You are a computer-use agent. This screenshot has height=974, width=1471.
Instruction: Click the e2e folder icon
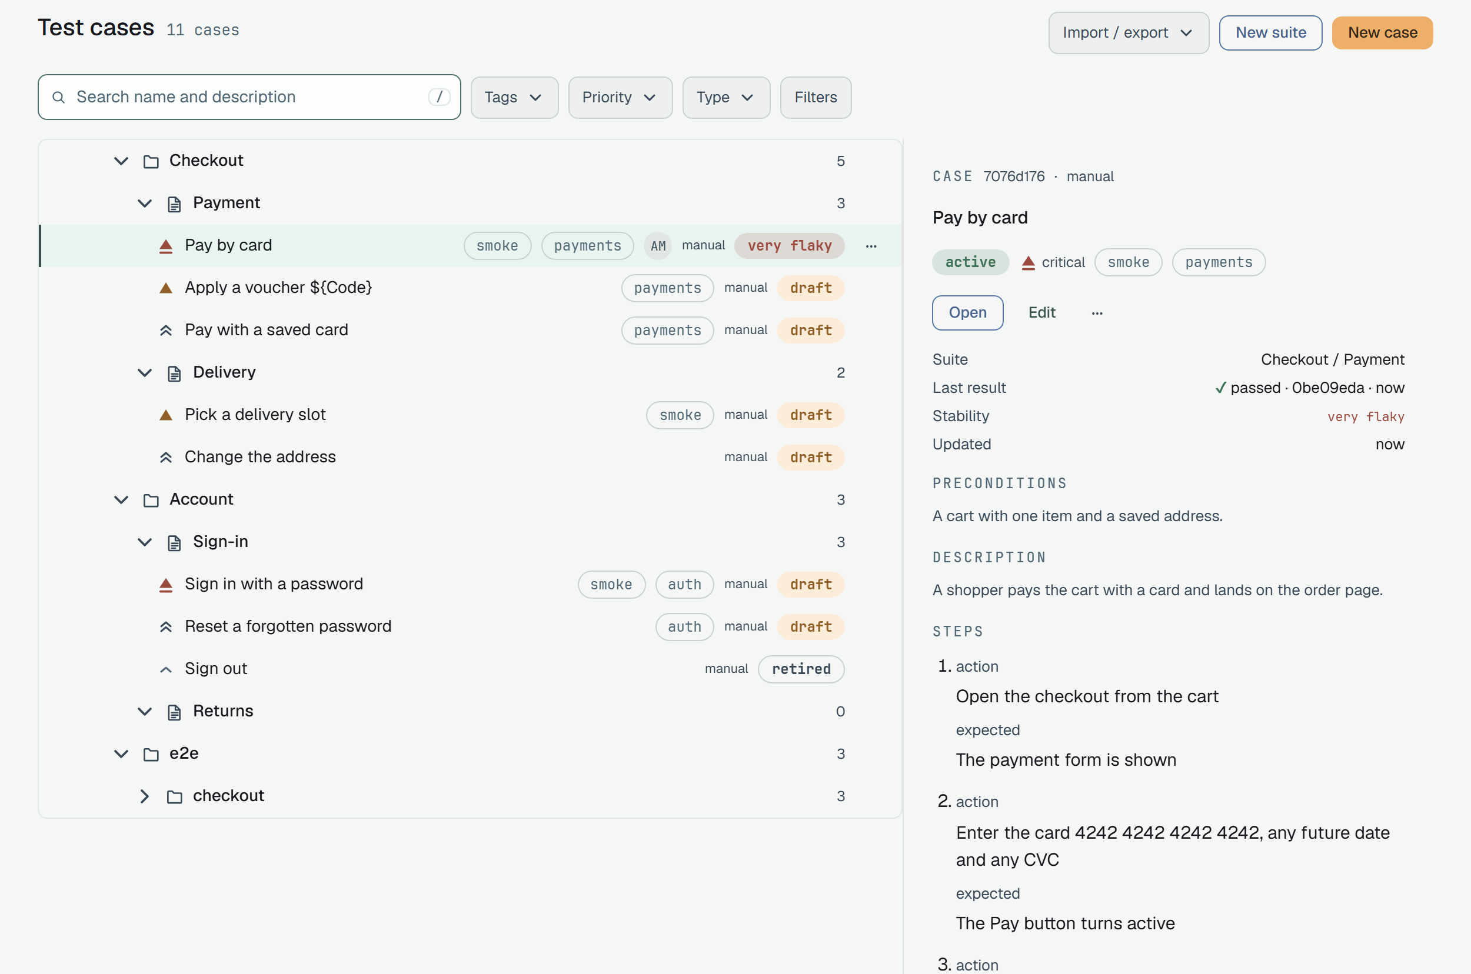151,754
